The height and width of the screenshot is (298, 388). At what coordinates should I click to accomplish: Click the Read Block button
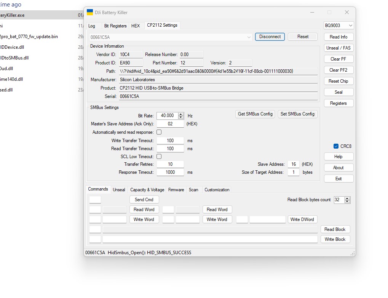(x=335, y=229)
